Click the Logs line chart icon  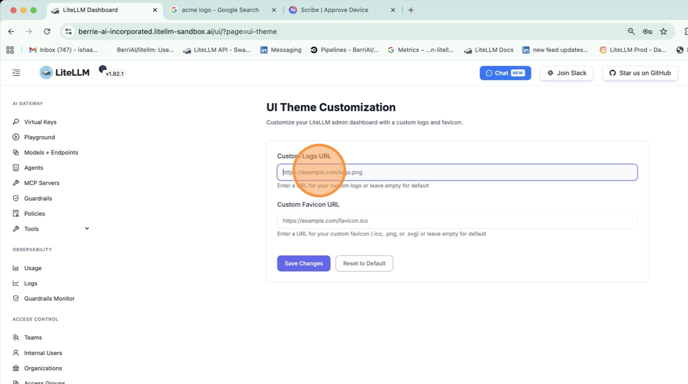[16, 283]
